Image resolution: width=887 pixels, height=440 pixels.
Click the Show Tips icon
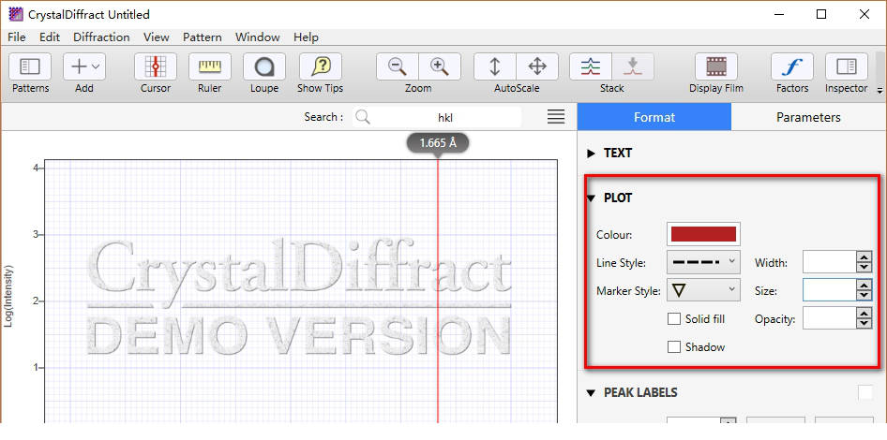point(320,66)
